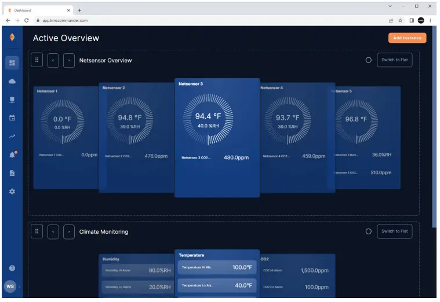Open the cloud icon in sidebar
Viewport: 440px width, 302px height.
(x=12, y=82)
